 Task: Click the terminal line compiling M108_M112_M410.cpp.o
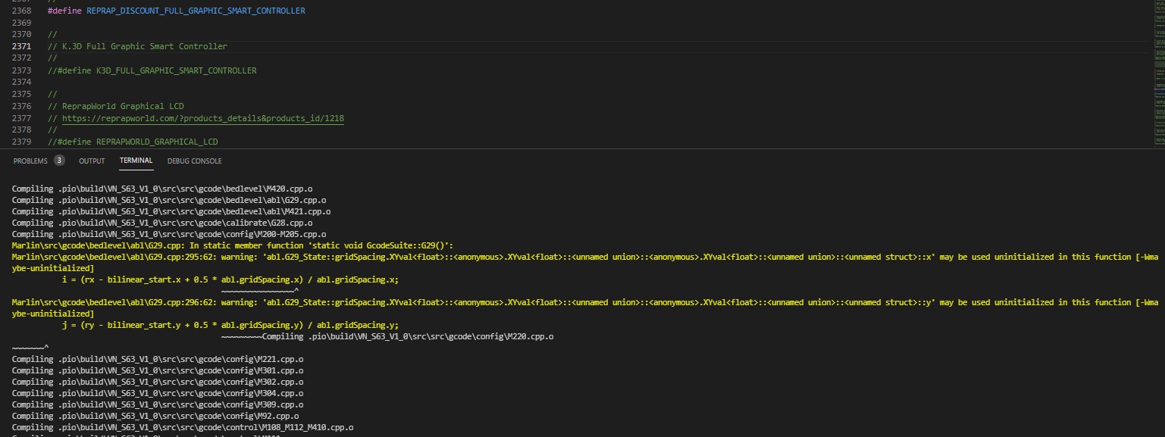pos(183,427)
